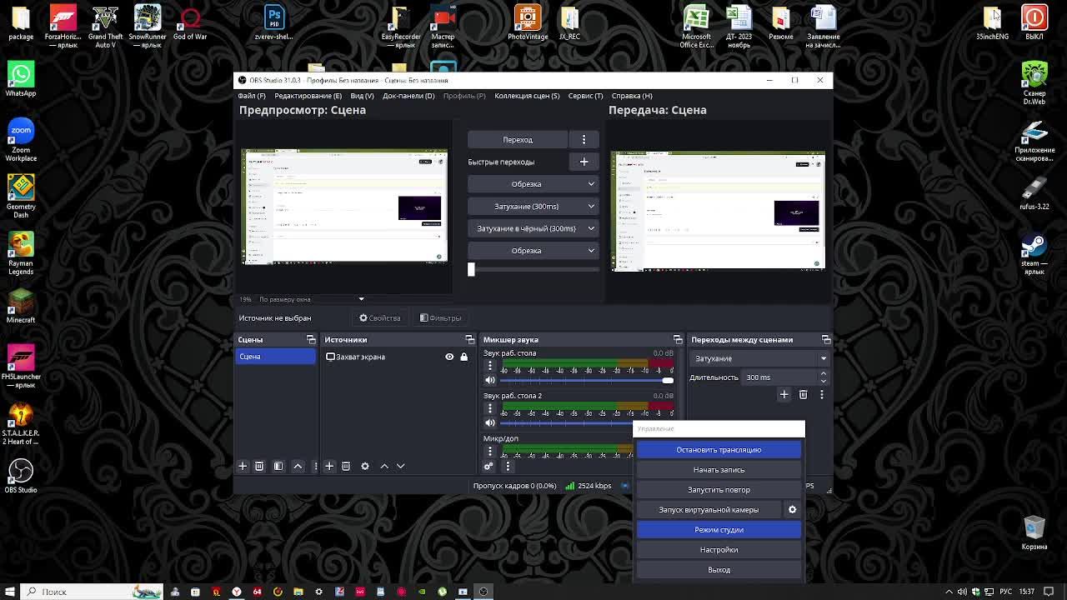Open options dots for Звук раб. стола 2
The image size is (1067, 600).
coord(490,408)
